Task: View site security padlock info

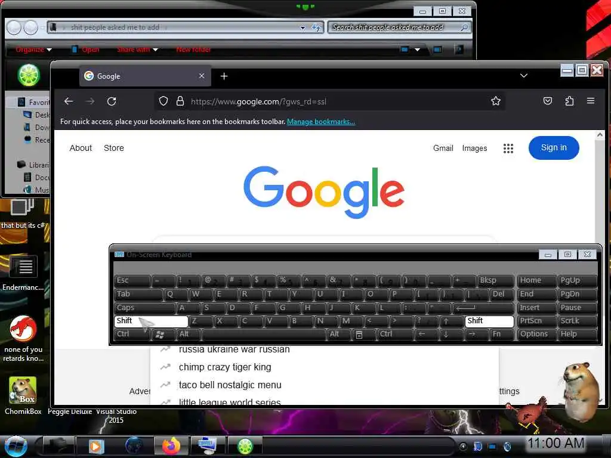Action: click(180, 101)
